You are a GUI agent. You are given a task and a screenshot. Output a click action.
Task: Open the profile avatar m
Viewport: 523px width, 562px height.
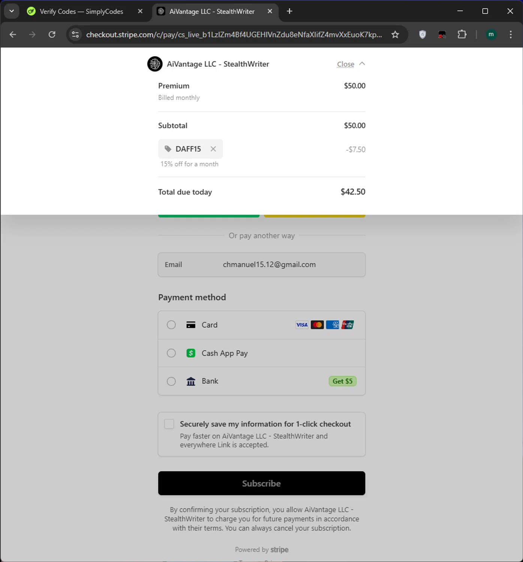tap(491, 34)
